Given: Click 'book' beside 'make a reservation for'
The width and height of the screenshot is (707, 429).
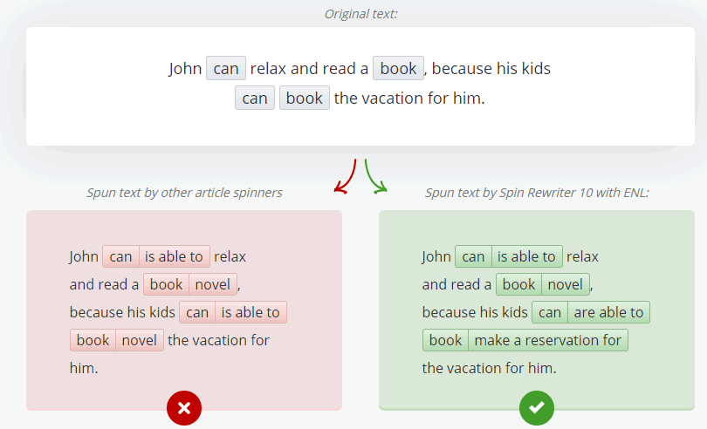Looking at the screenshot, I should (445, 340).
